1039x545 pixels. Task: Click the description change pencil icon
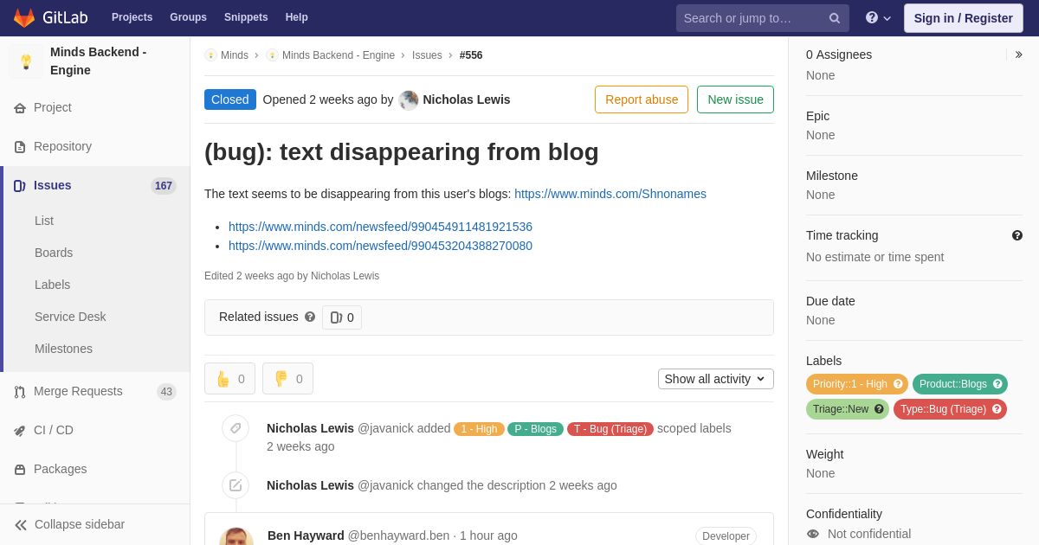coord(236,485)
